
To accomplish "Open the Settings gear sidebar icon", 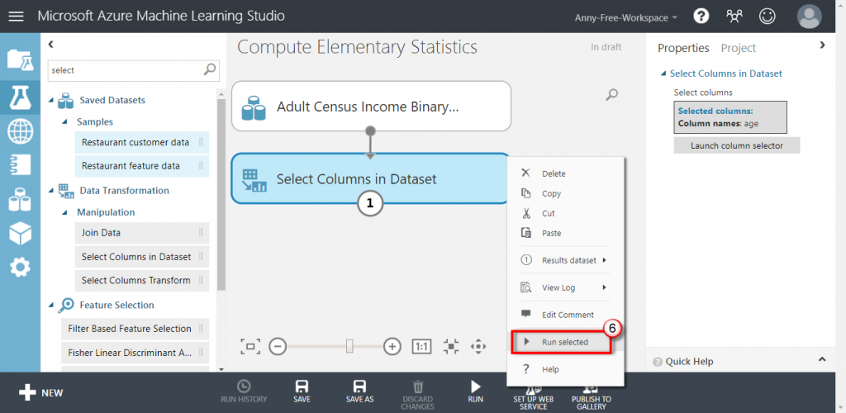I will coord(20,268).
